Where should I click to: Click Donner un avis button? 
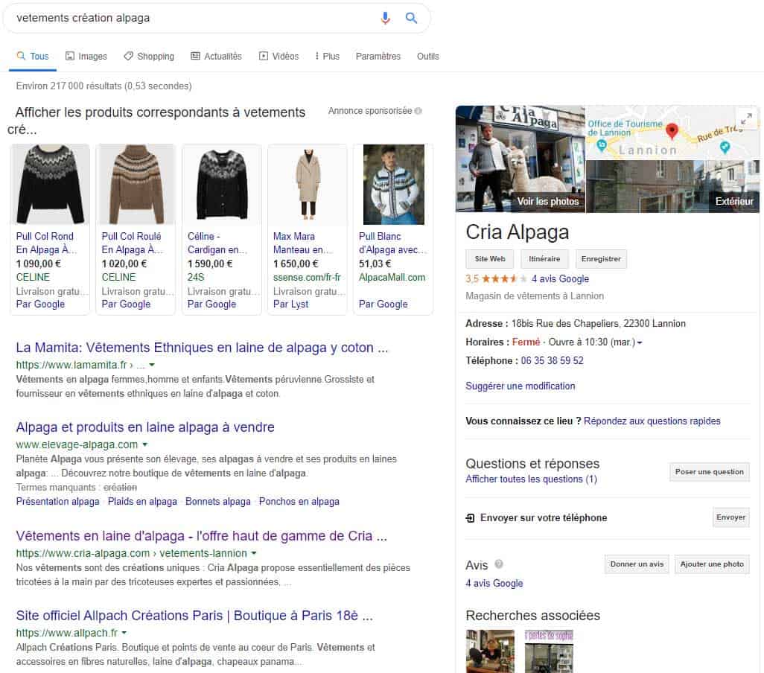(637, 564)
